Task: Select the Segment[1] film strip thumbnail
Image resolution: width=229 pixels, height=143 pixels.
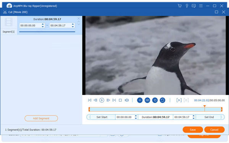Action: (x=9, y=22)
